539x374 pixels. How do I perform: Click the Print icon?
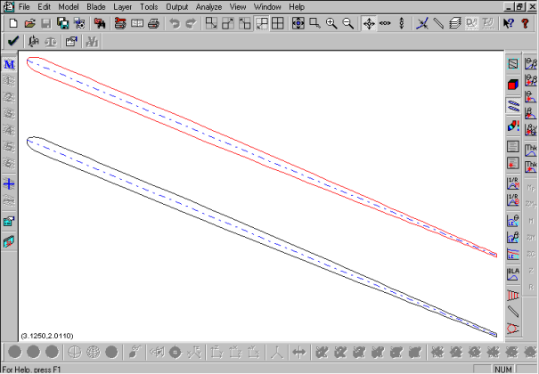(x=153, y=23)
